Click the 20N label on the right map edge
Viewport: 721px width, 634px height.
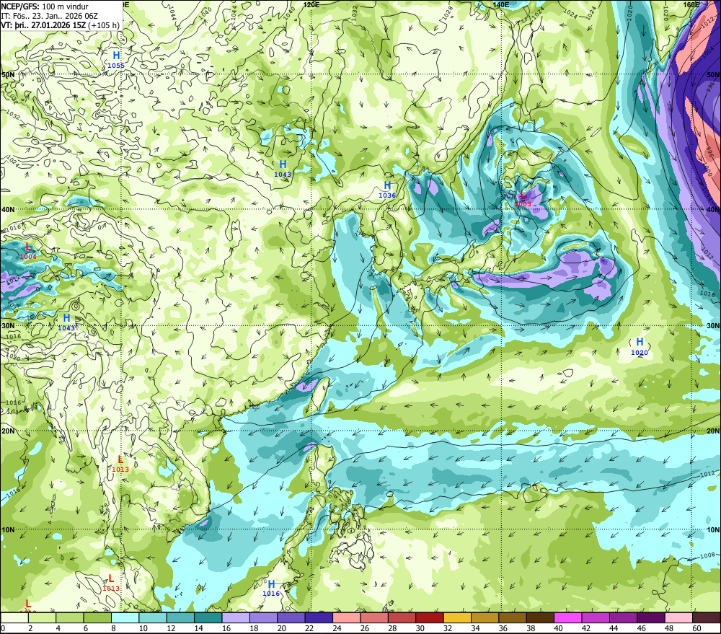tap(713, 431)
